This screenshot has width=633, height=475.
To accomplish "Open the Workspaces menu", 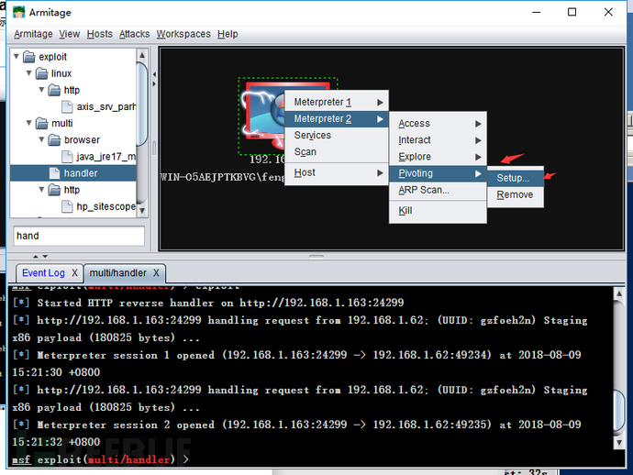I will pyautogui.click(x=183, y=34).
